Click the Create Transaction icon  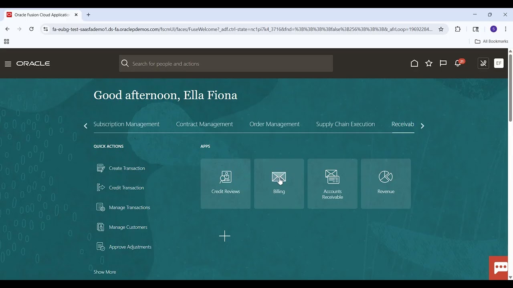101,168
